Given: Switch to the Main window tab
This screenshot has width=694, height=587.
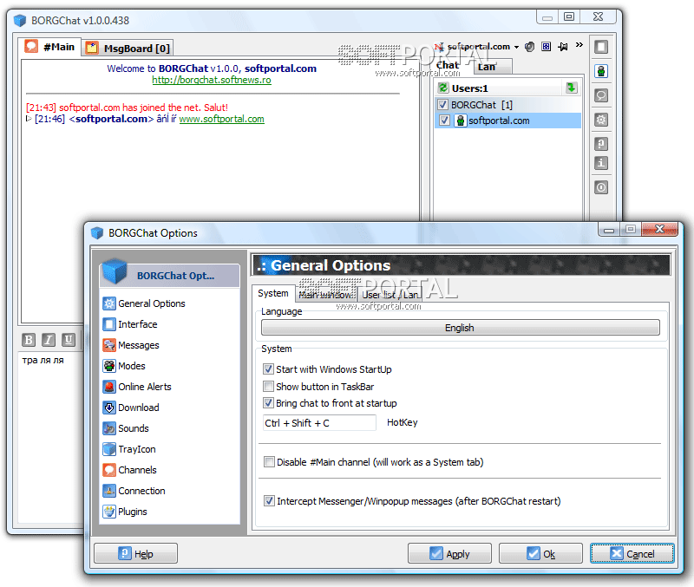Looking at the screenshot, I should point(326,295).
